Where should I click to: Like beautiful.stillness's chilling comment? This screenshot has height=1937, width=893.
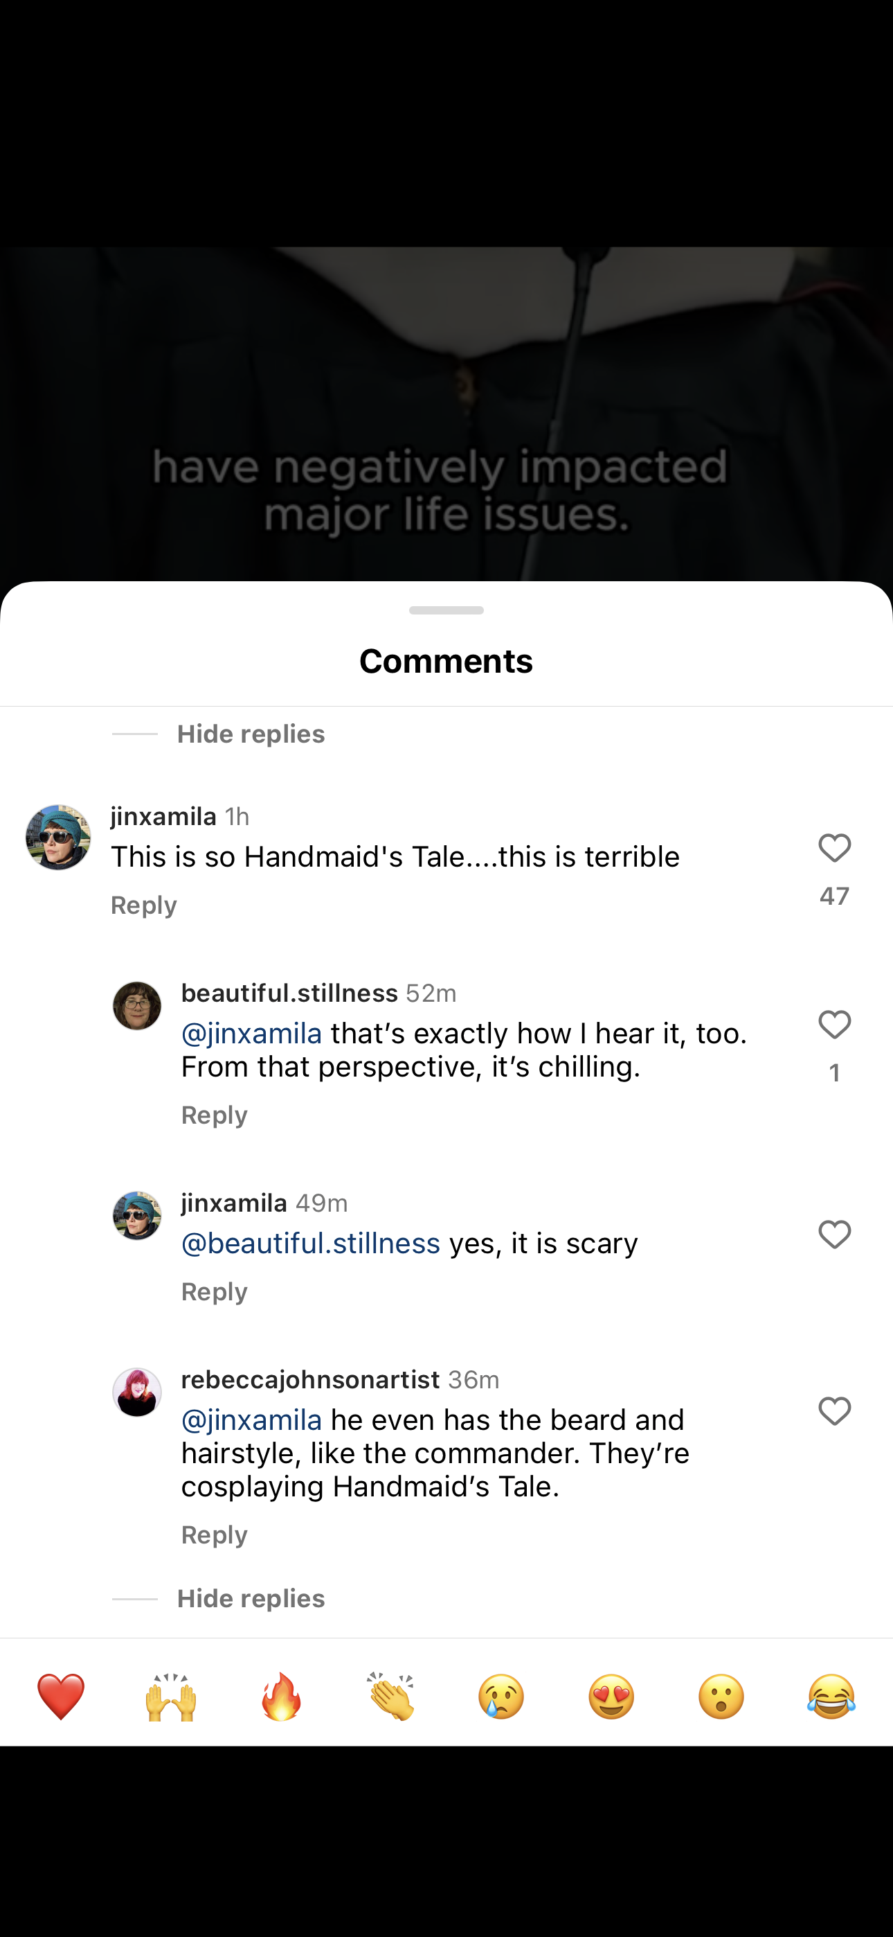(834, 1025)
